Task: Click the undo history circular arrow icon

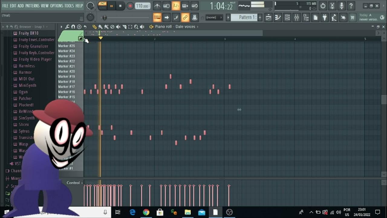Action: click(x=323, y=6)
